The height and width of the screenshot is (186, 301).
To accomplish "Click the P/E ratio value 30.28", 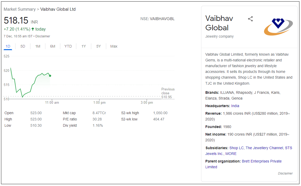I will (97, 119).
